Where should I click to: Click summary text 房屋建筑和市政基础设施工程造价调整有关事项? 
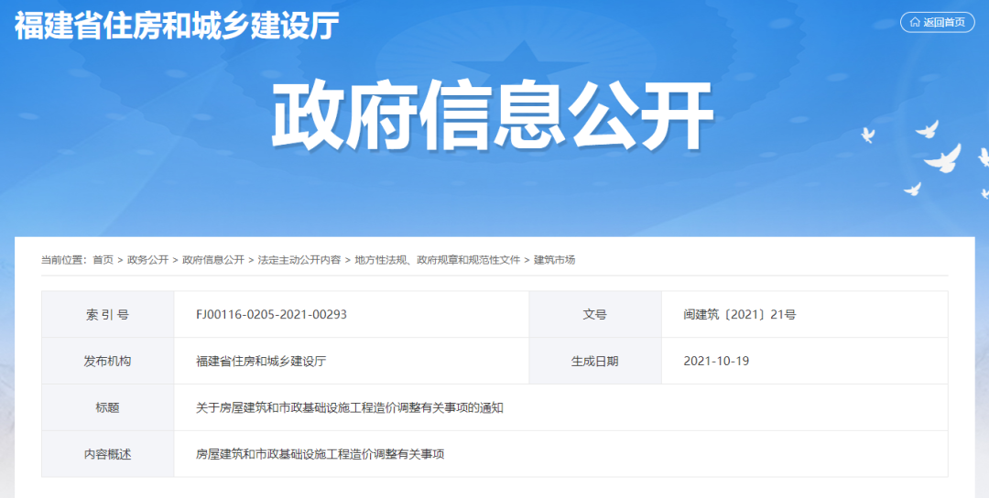point(321,454)
